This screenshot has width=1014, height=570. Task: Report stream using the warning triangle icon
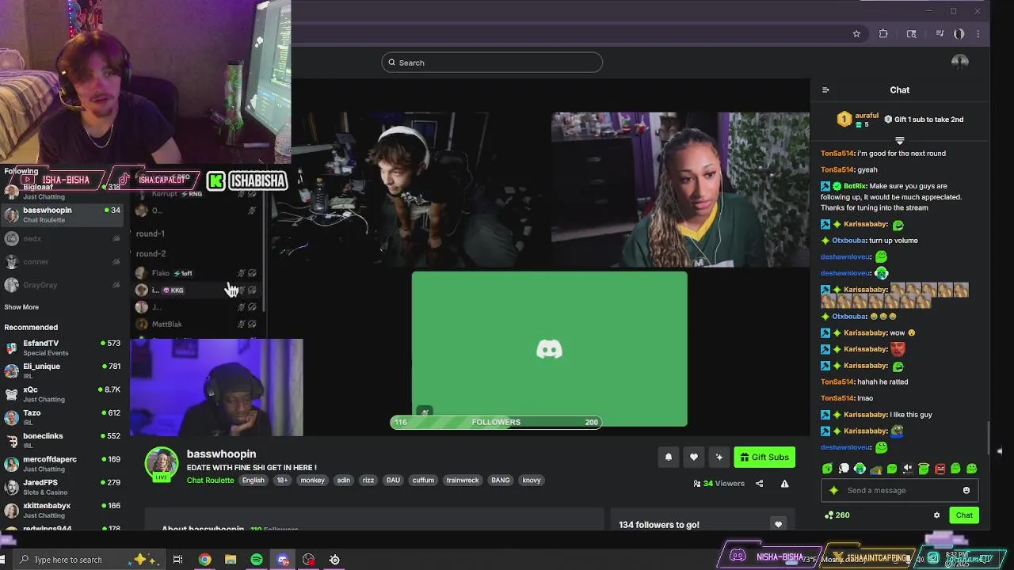(784, 484)
